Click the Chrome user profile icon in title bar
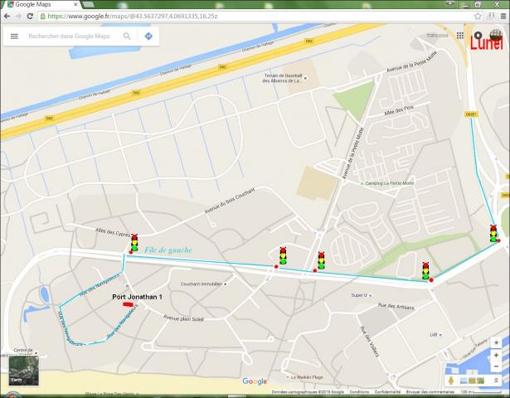Screen dimensions: 510x398 pyautogui.click(x=450, y=3)
